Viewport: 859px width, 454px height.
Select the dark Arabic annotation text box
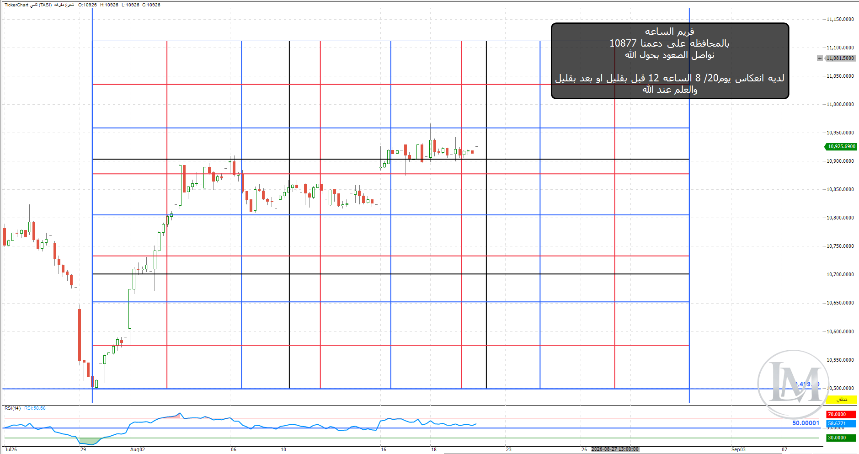tap(670, 61)
